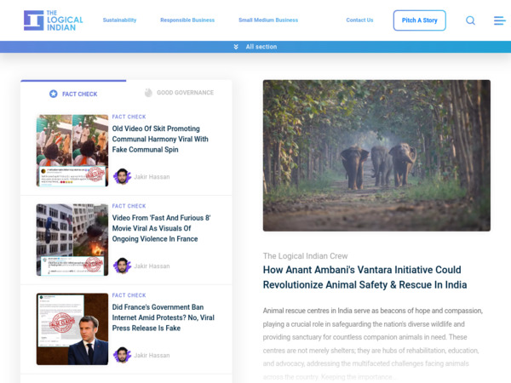Click Jakir Hassan name under France ban article
The width and height of the screenshot is (511, 383).
[x=152, y=355]
